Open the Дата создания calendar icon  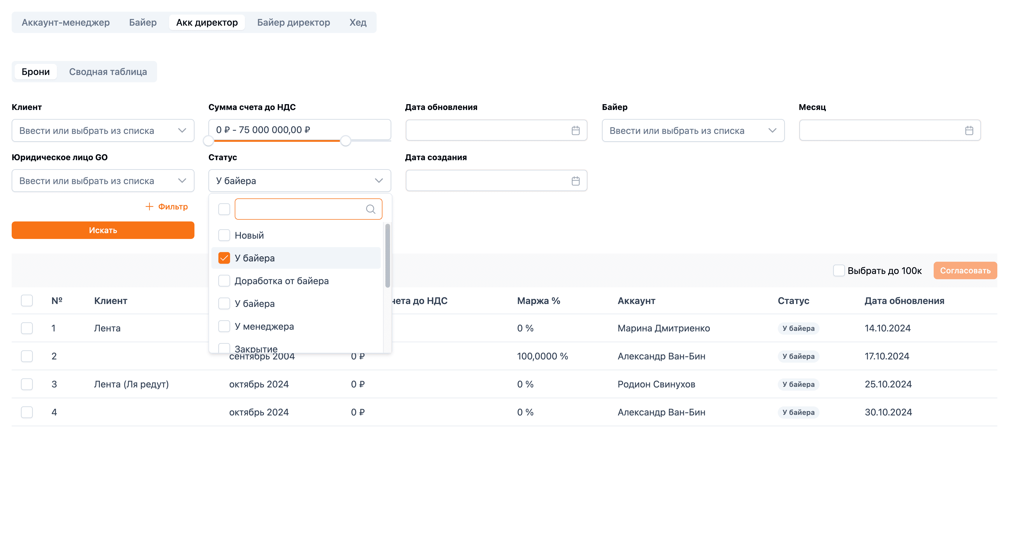[575, 181]
